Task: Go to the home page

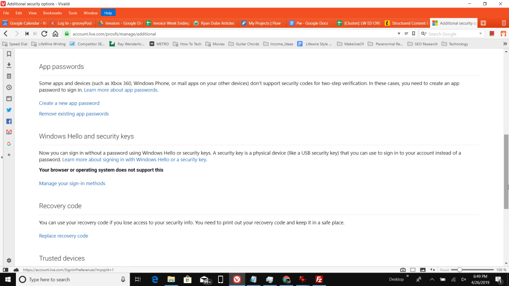Action: pos(56,34)
